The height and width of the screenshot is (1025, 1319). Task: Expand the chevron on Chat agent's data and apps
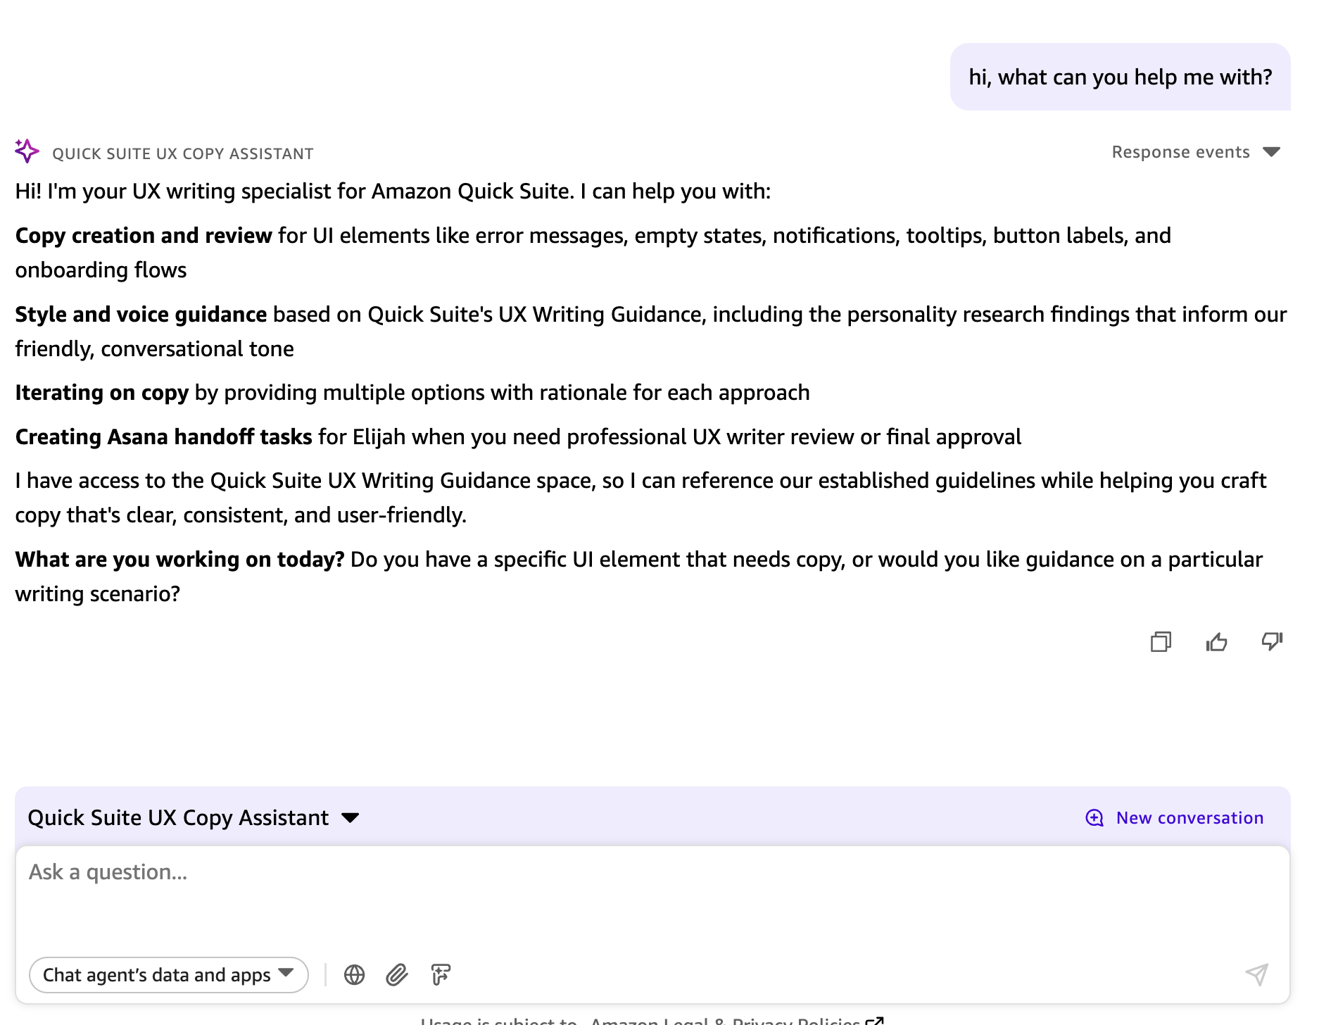286,975
